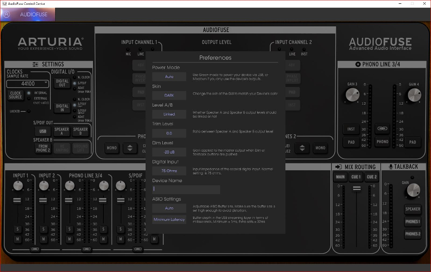Screen dimensions: 431x272
Task: Mute the Phono Line 4 channel
Action: [103, 239]
